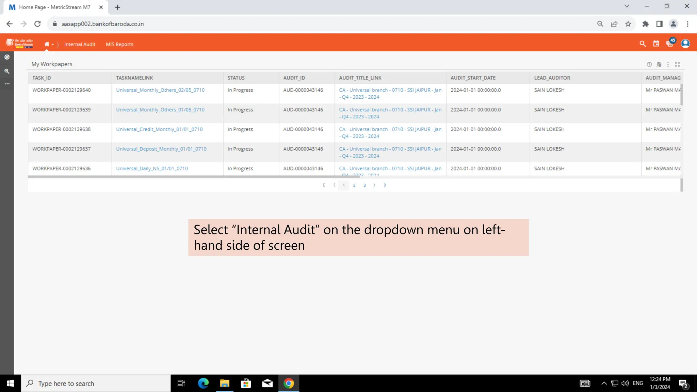Click the sidebar audit search icon
The height and width of the screenshot is (392, 697).
click(x=7, y=71)
